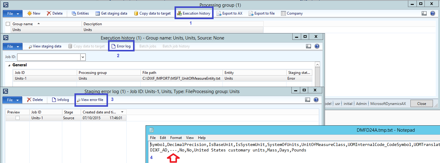Click Delete in Staging error log toolbar

[x=35, y=100]
